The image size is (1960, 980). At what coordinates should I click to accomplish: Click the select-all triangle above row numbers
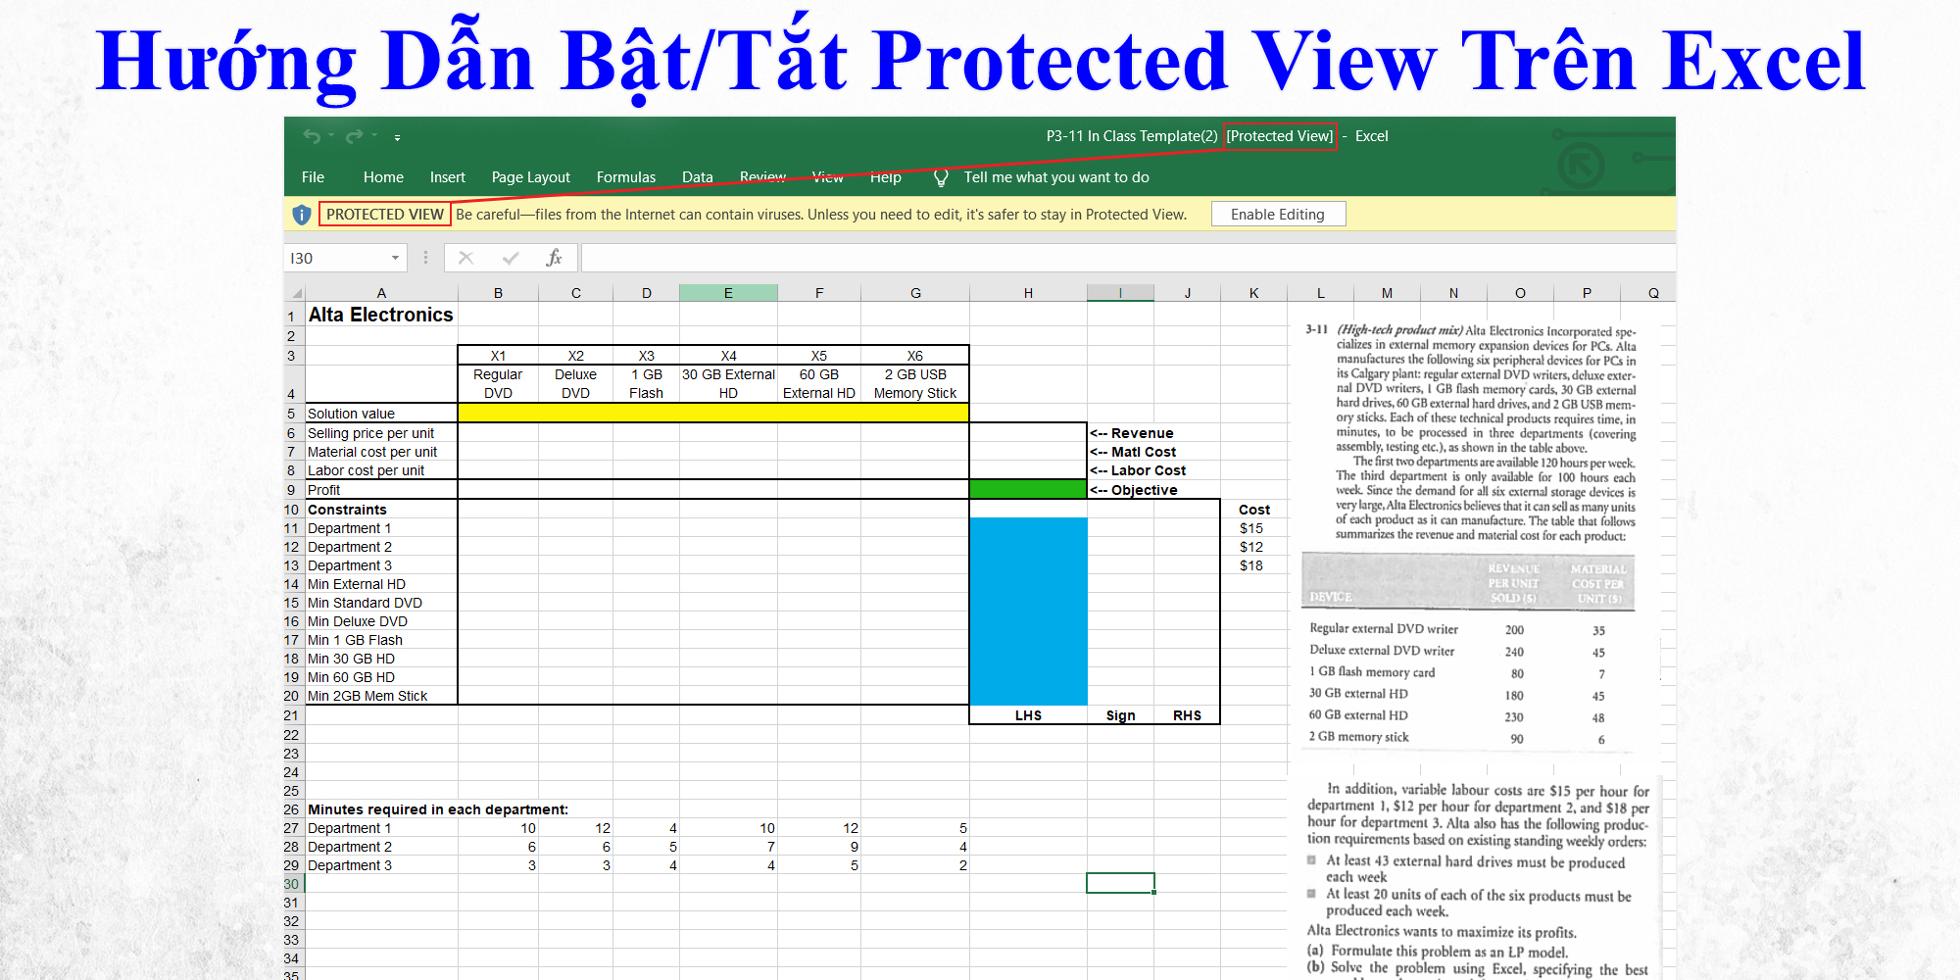coord(295,292)
